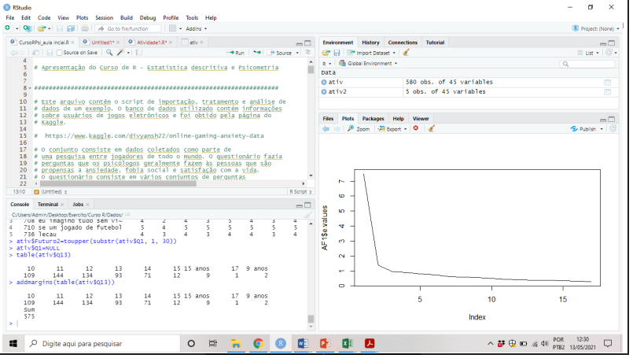This screenshot has width=644, height=362.
Task: Click the magnifier Find icon in editor
Action: [109, 53]
